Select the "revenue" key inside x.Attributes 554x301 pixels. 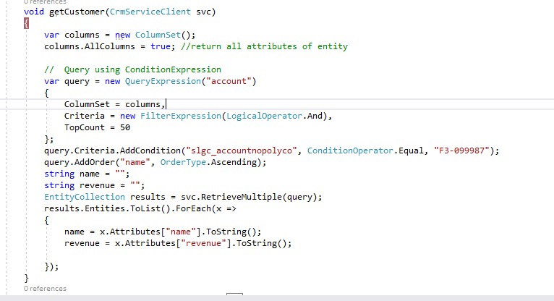[x=203, y=243]
